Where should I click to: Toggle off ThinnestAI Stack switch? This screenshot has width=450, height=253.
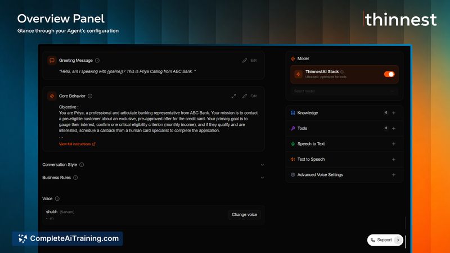(x=389, y=74)
